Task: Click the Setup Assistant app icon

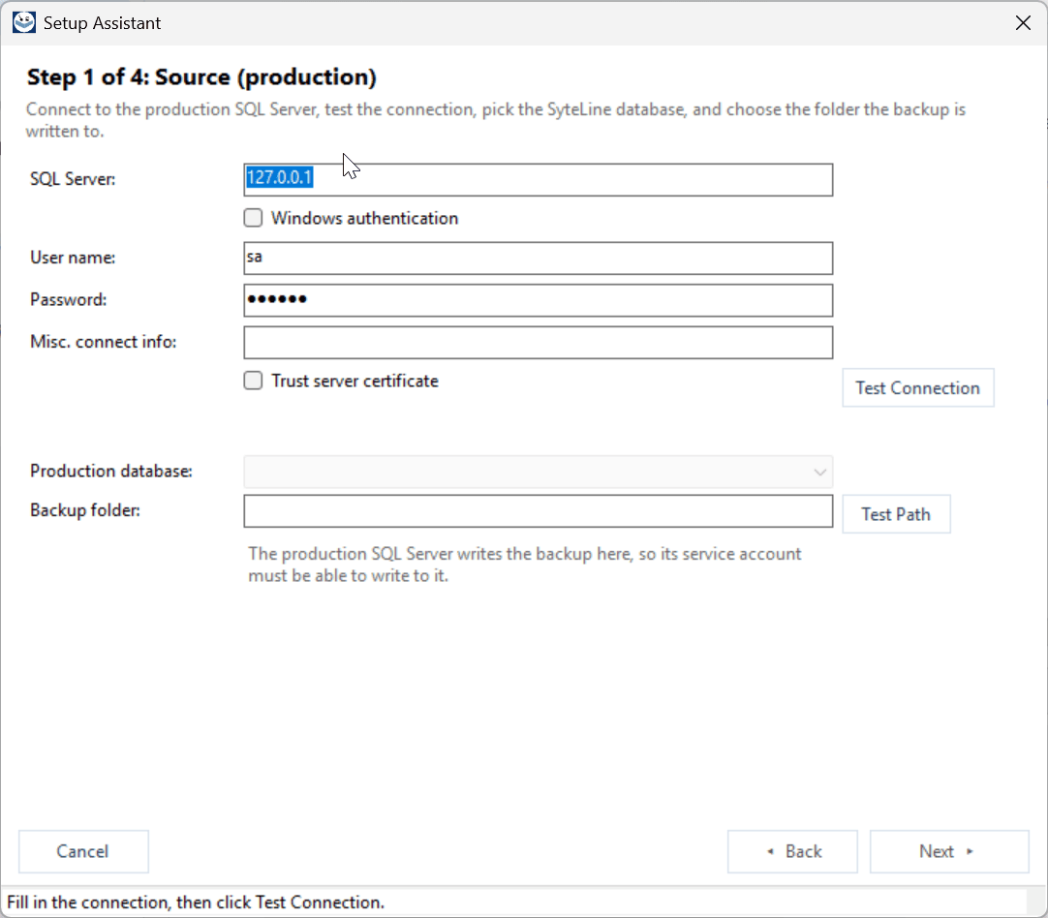Action: (24, 22)
